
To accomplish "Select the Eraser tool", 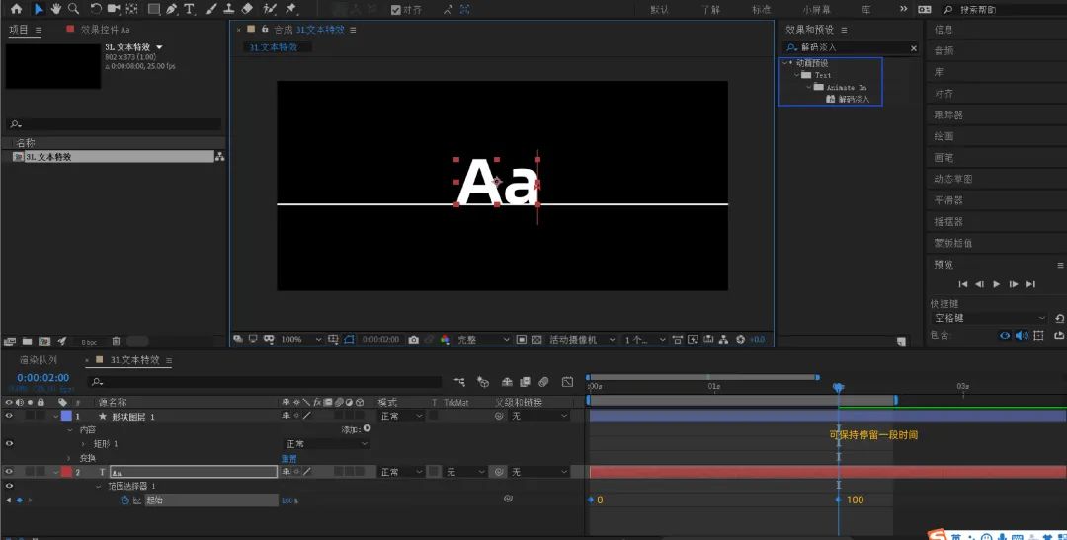I will point(247,9).
